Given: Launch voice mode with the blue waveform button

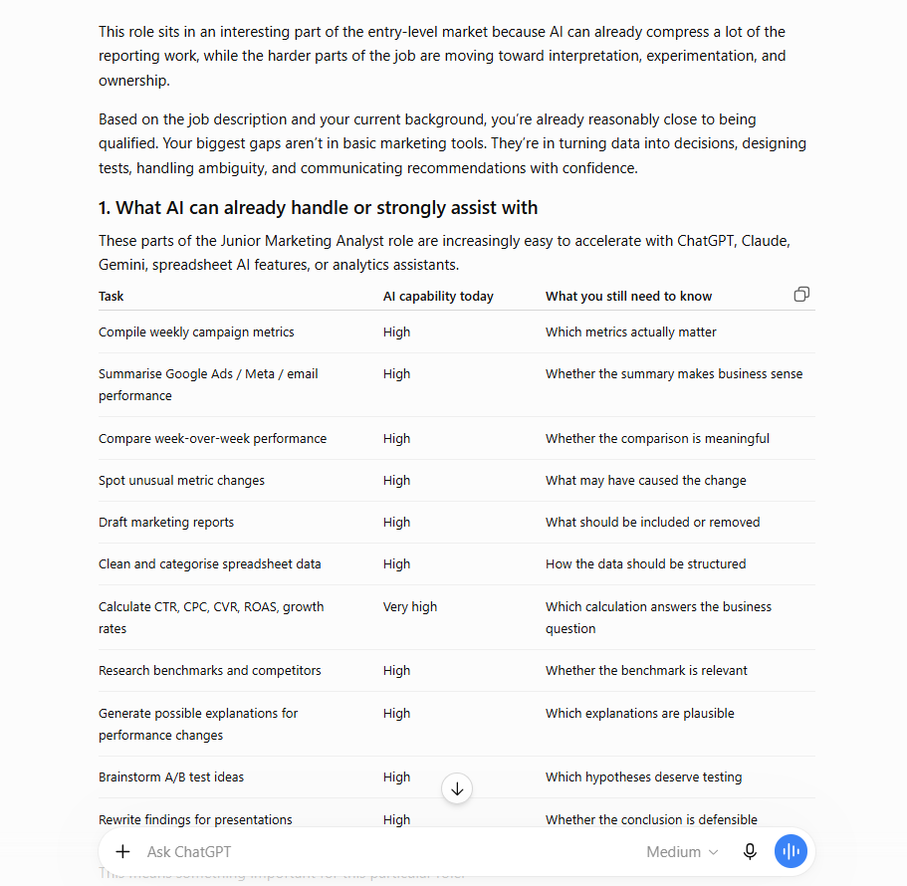Looking at the screenshot, I should pos(791,851).
